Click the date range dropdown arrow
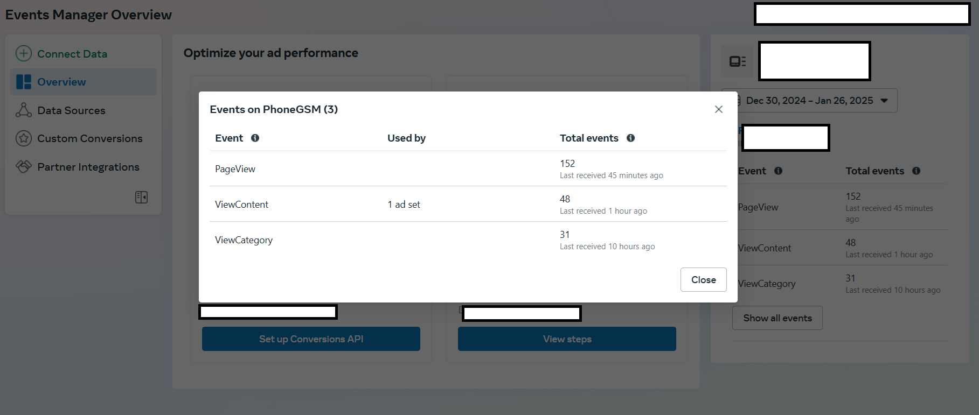The height and width of the screenshot is (415, 979). coord(884,101)
